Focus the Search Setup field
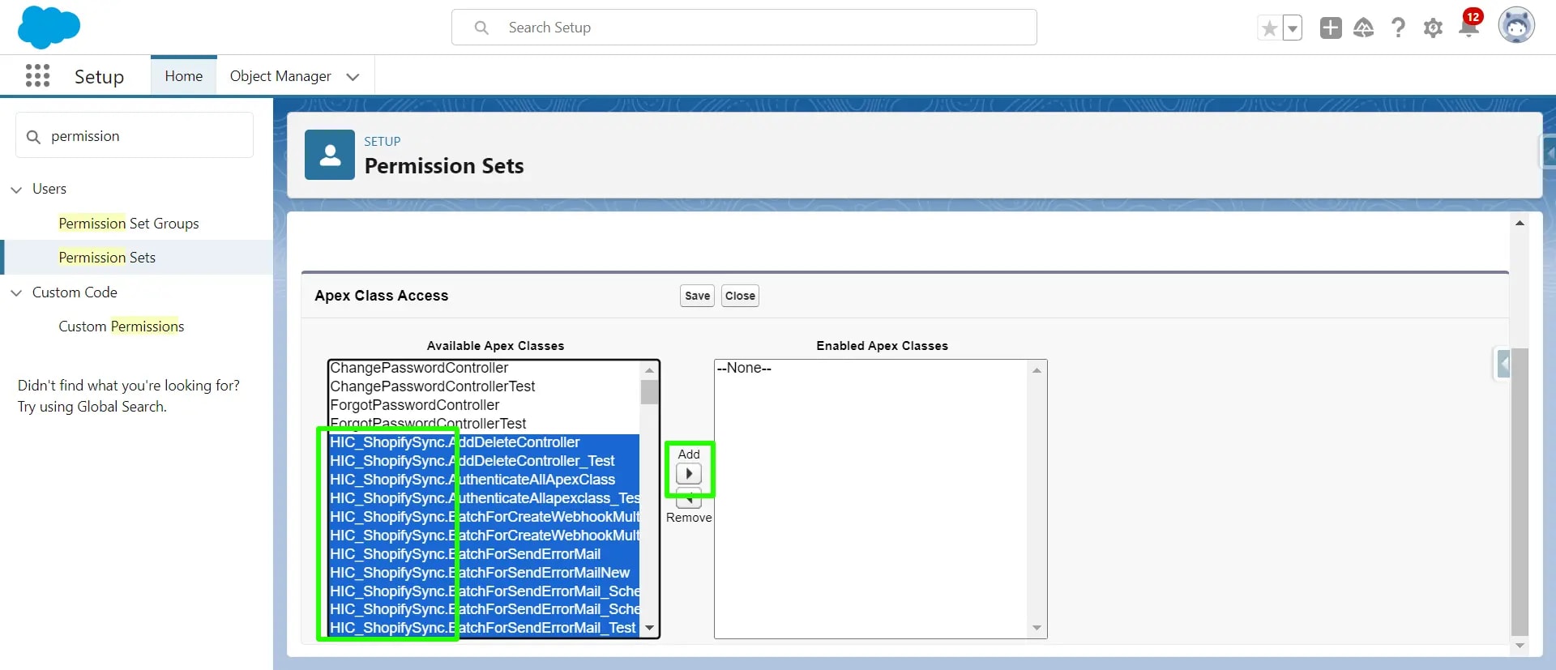 [x=744, y=28]
